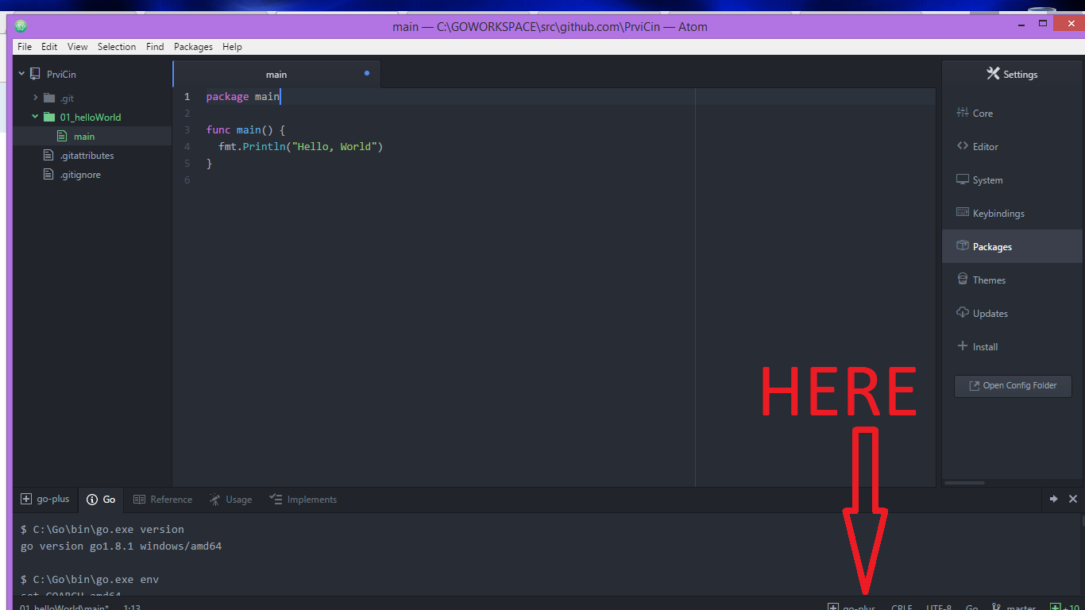The width and height of the screenshot is (1085, 610).
Task: Collapse the 01_helloWorld folder
Action: pyautogui.click(x=36, y=117)
